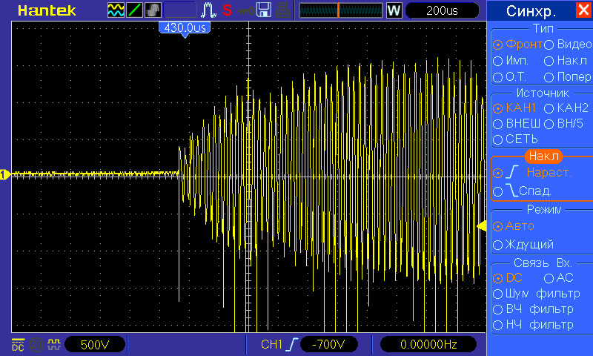Click the memory waveform overview bar
593x356 pixels.
coord(341,10)
